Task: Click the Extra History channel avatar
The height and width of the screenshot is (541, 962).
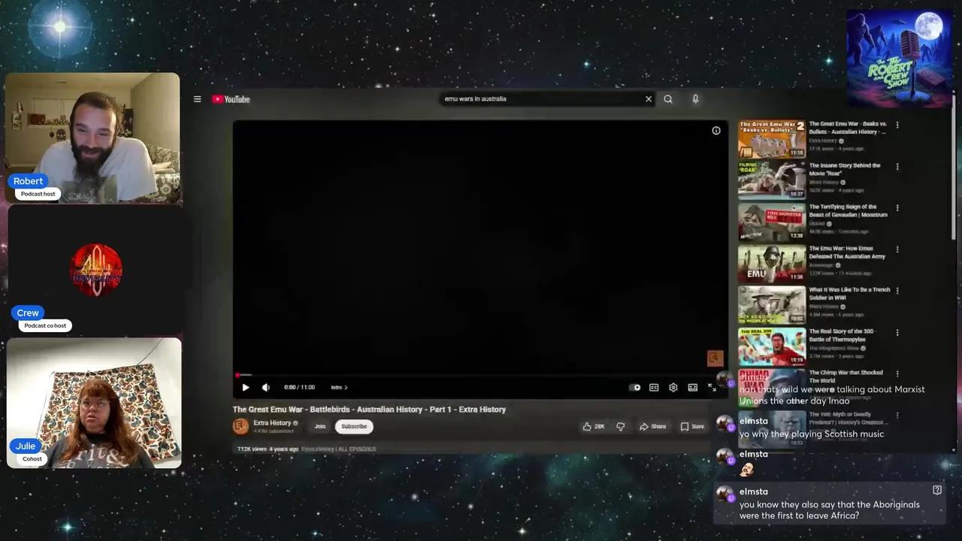Action: 240,426
